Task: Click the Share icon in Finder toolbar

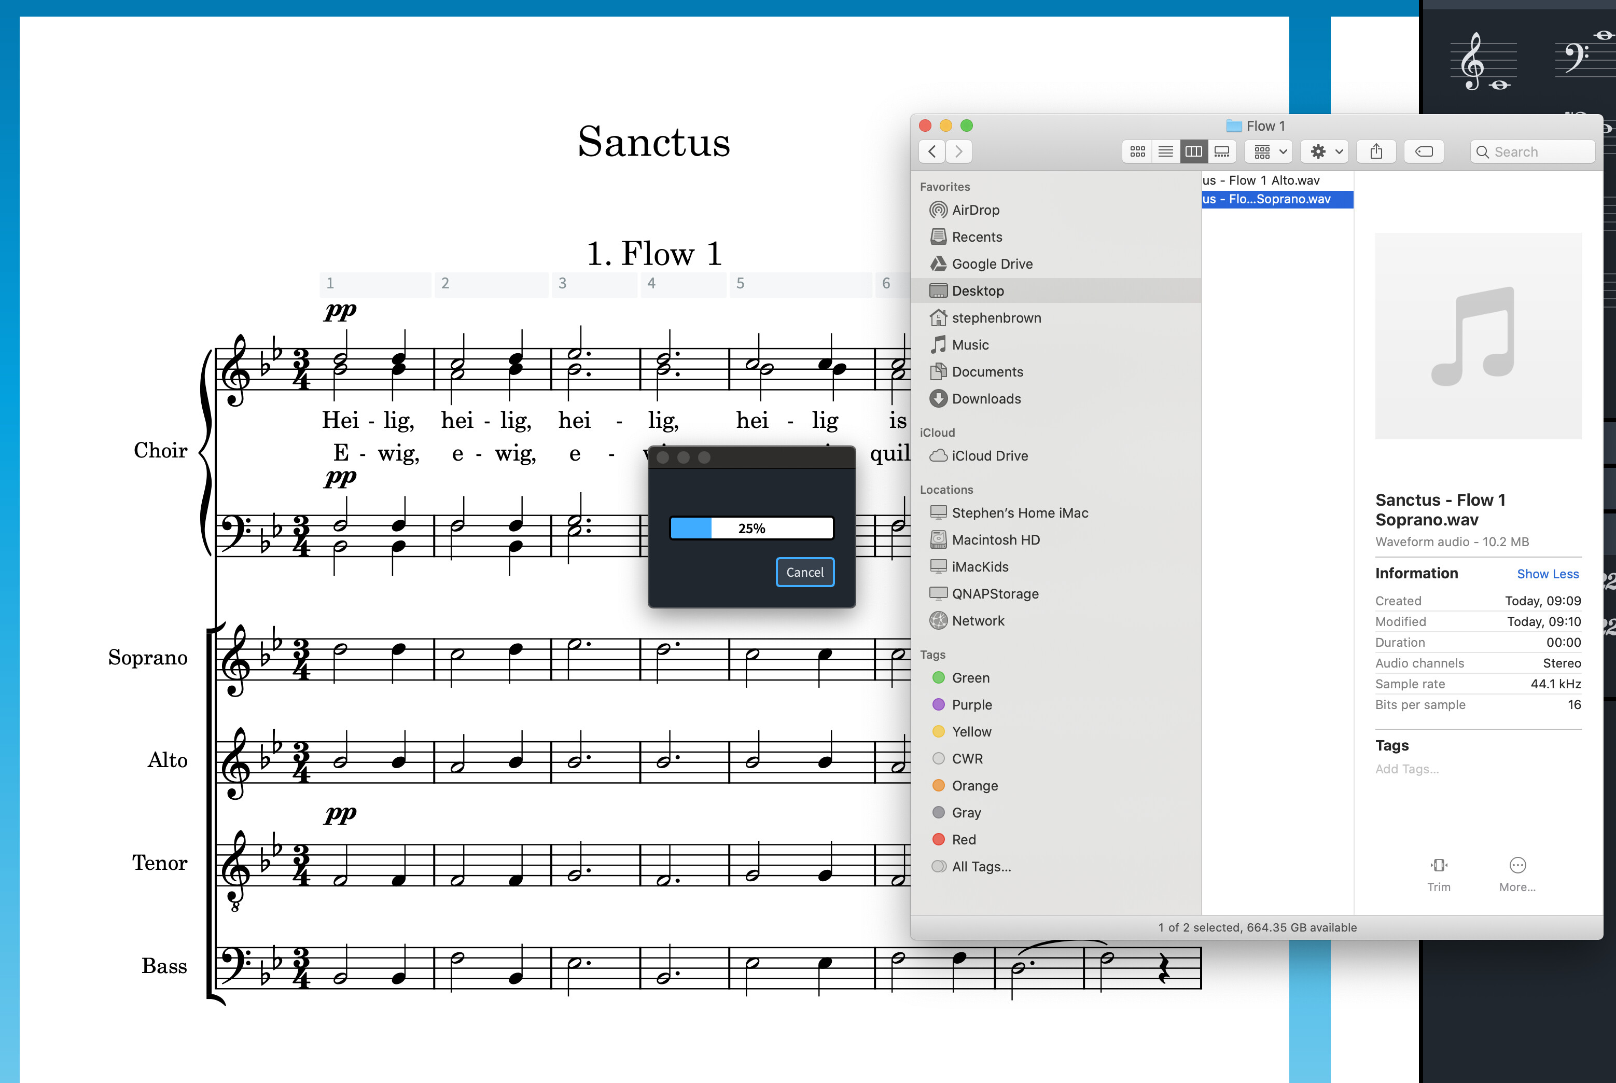Action: click(x=1376, y=151)
